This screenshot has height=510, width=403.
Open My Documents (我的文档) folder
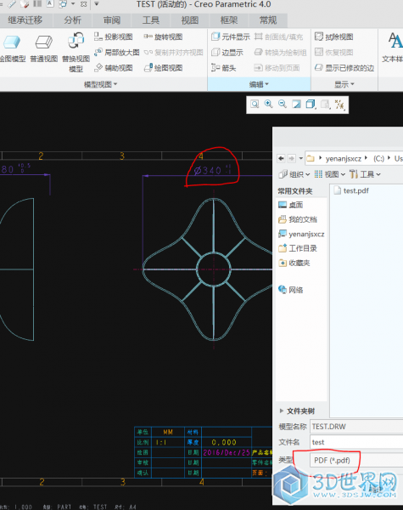298,219
